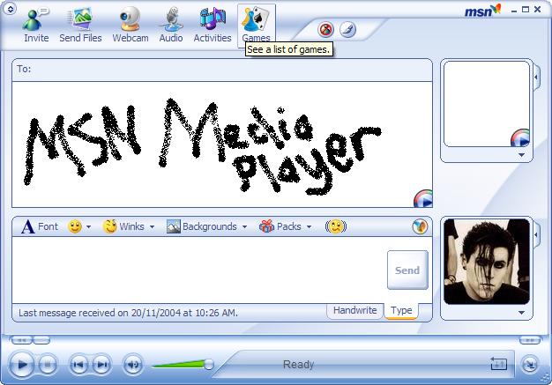
Task: Click your own display picture thumbnail
Action: 487,262
